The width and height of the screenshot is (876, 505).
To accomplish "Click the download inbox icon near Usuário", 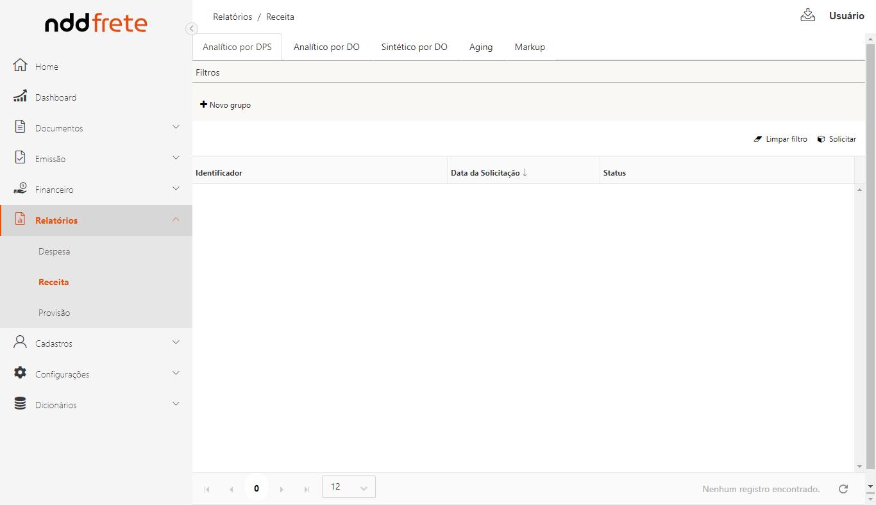I will pos(807,15).
